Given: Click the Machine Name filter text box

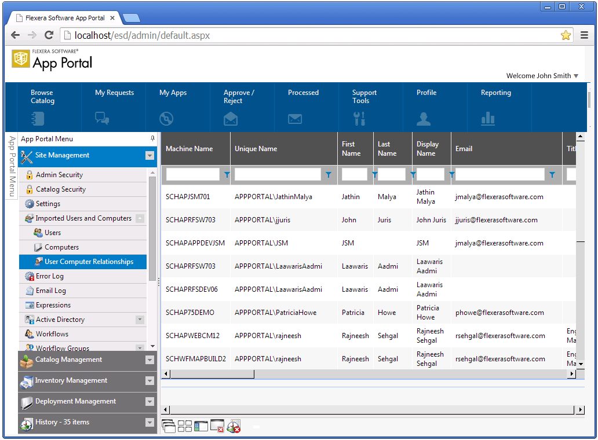Looking at the screenshot, I should pyautogui.click(x=192, y=174).
